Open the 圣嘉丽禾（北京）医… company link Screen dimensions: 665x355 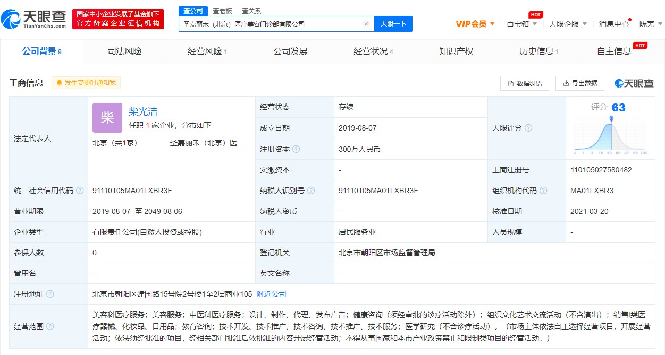click(x=207, y=143)
